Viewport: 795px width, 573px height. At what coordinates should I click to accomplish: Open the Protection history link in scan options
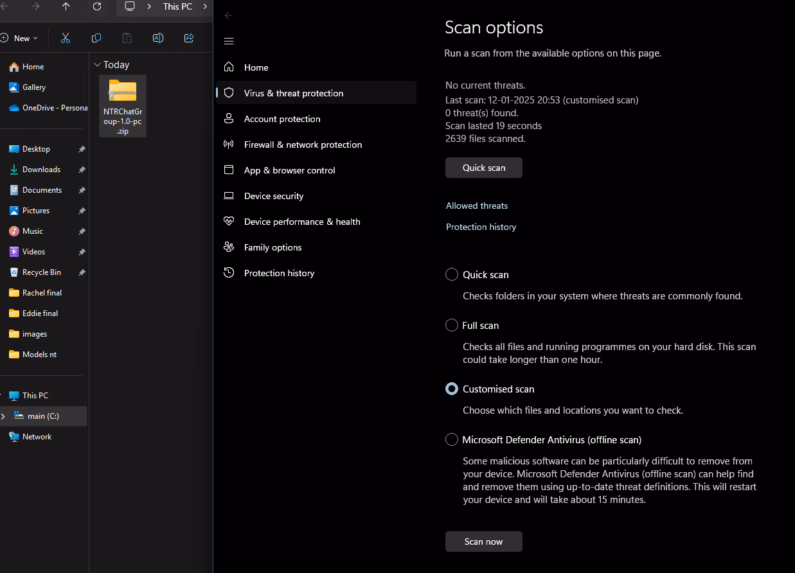pos(481,227)
